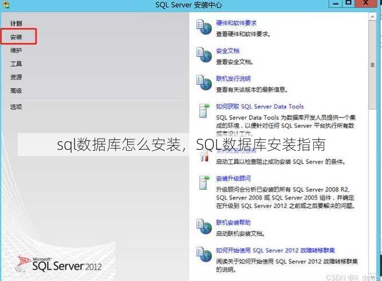Click globe icon beside 联机发行说明
The width and height of the screenshot is (382, 281).
pyautogui.click(x=204, y=83)
